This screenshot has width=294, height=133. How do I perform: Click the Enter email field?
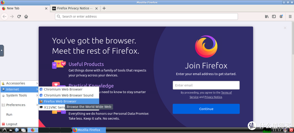pyautogui.click(x=206, y=85)
